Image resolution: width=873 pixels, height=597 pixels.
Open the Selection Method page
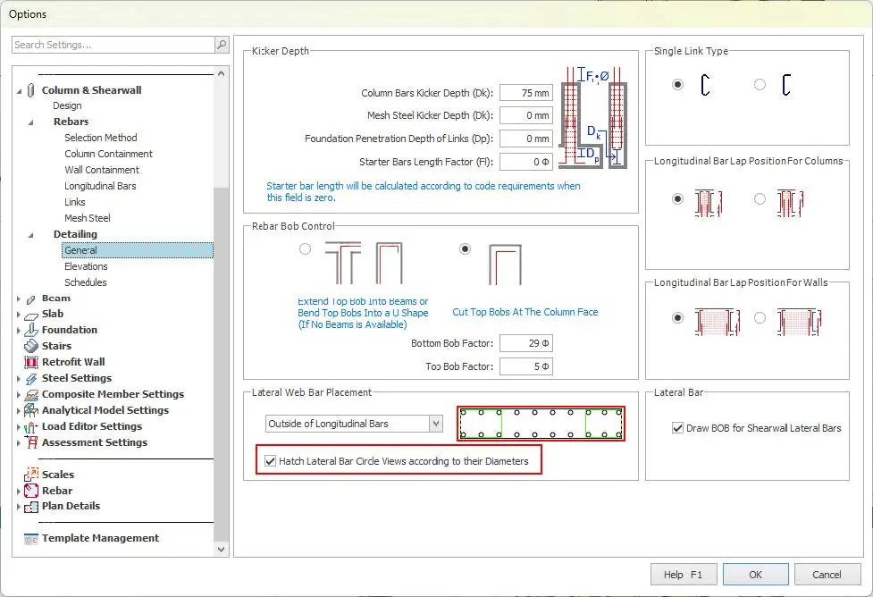point(101,138)
